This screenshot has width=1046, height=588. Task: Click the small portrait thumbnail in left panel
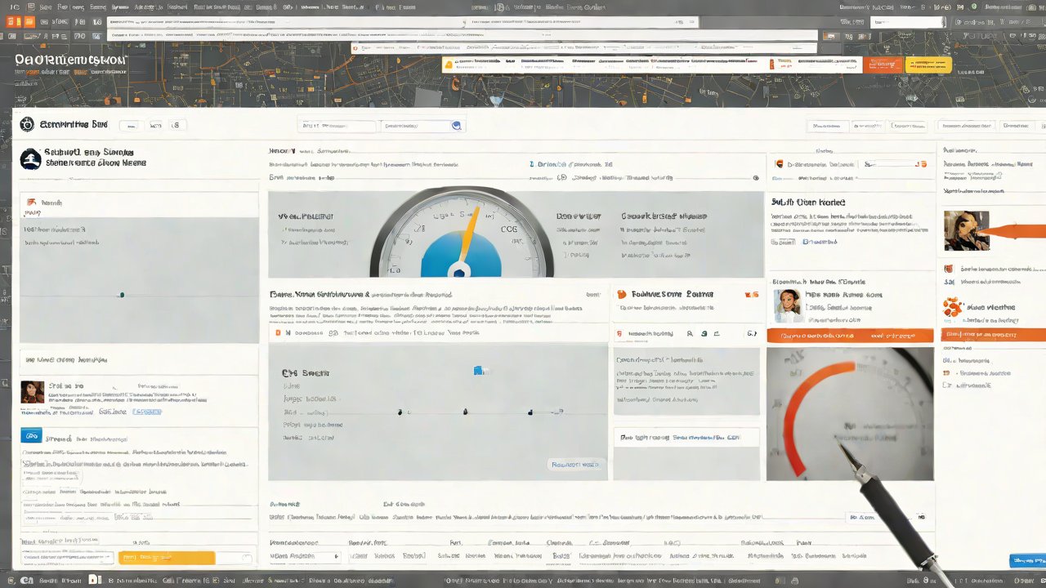coord(32,392)
